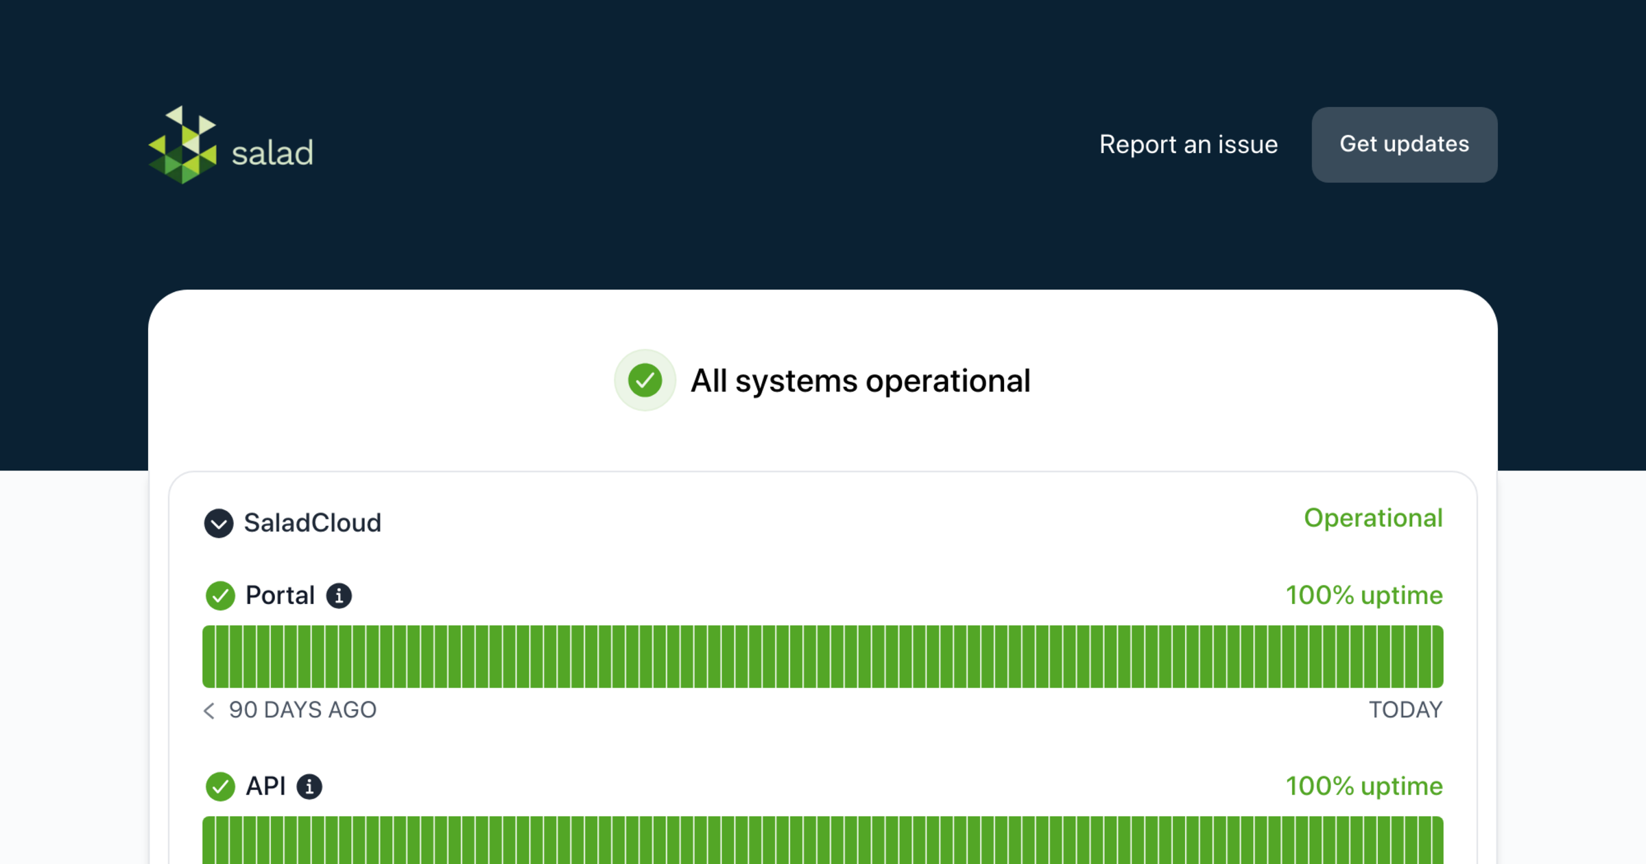Image resolution: width=1646 pixels, height=864 pixels.
Task: Click the API 100% uptime label
Action: pos(1363,786)
